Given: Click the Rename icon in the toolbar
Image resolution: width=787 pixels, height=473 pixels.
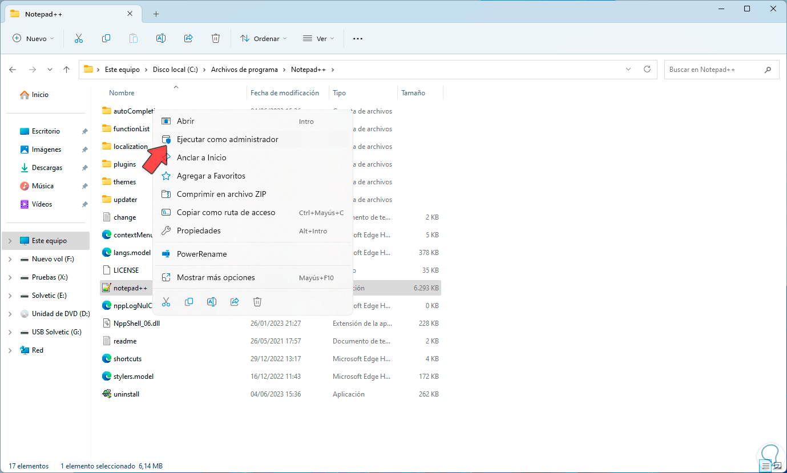Looking at the screenshot, I should click(x=161, y=38).
